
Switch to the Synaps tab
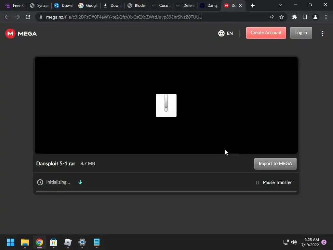point(39,6)
